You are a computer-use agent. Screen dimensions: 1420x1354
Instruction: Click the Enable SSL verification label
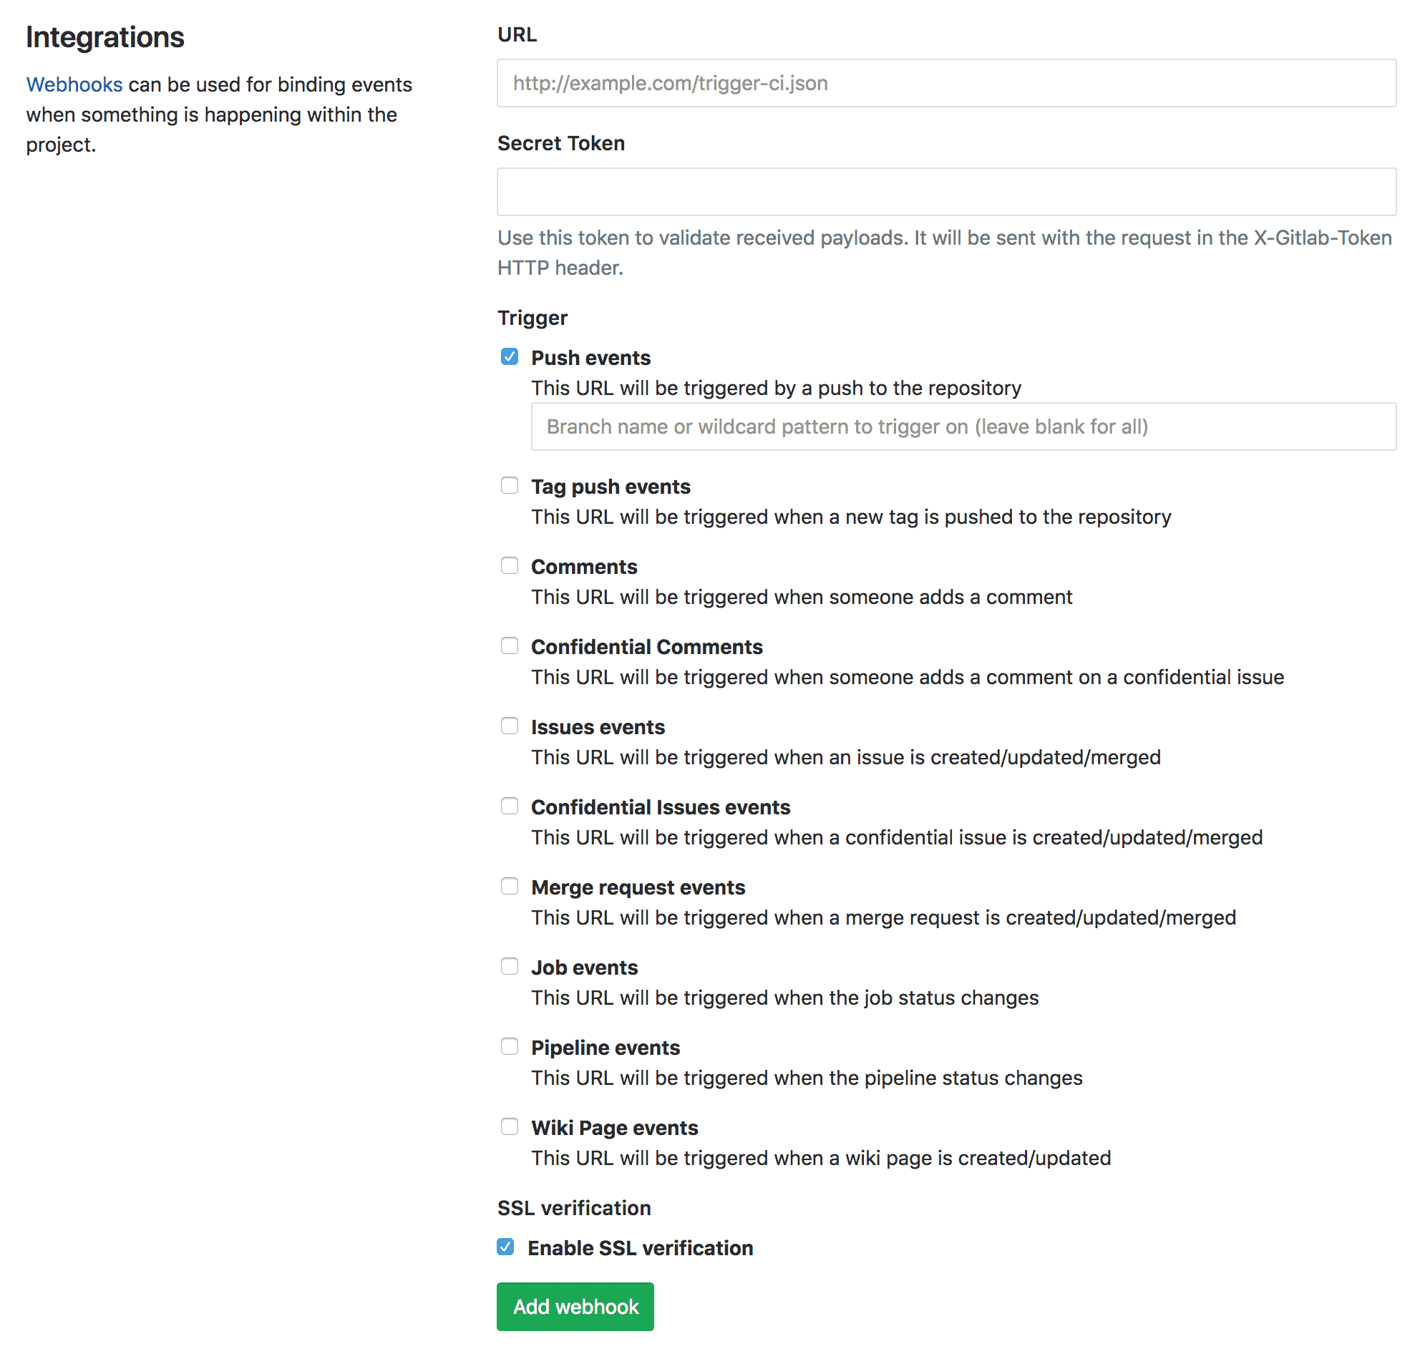coord(640,1247)
